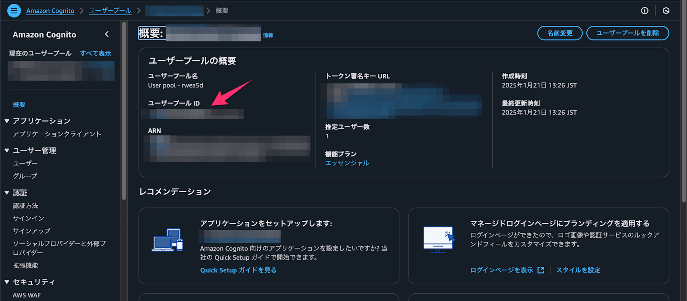The image size is (687, 301).
Task: Select 概要 in the sidebar
Action: coord(19,105)
